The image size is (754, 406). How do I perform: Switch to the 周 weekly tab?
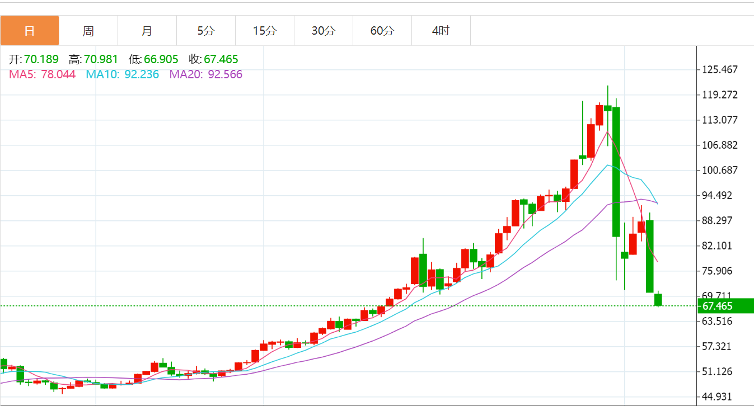click(88, 31)
